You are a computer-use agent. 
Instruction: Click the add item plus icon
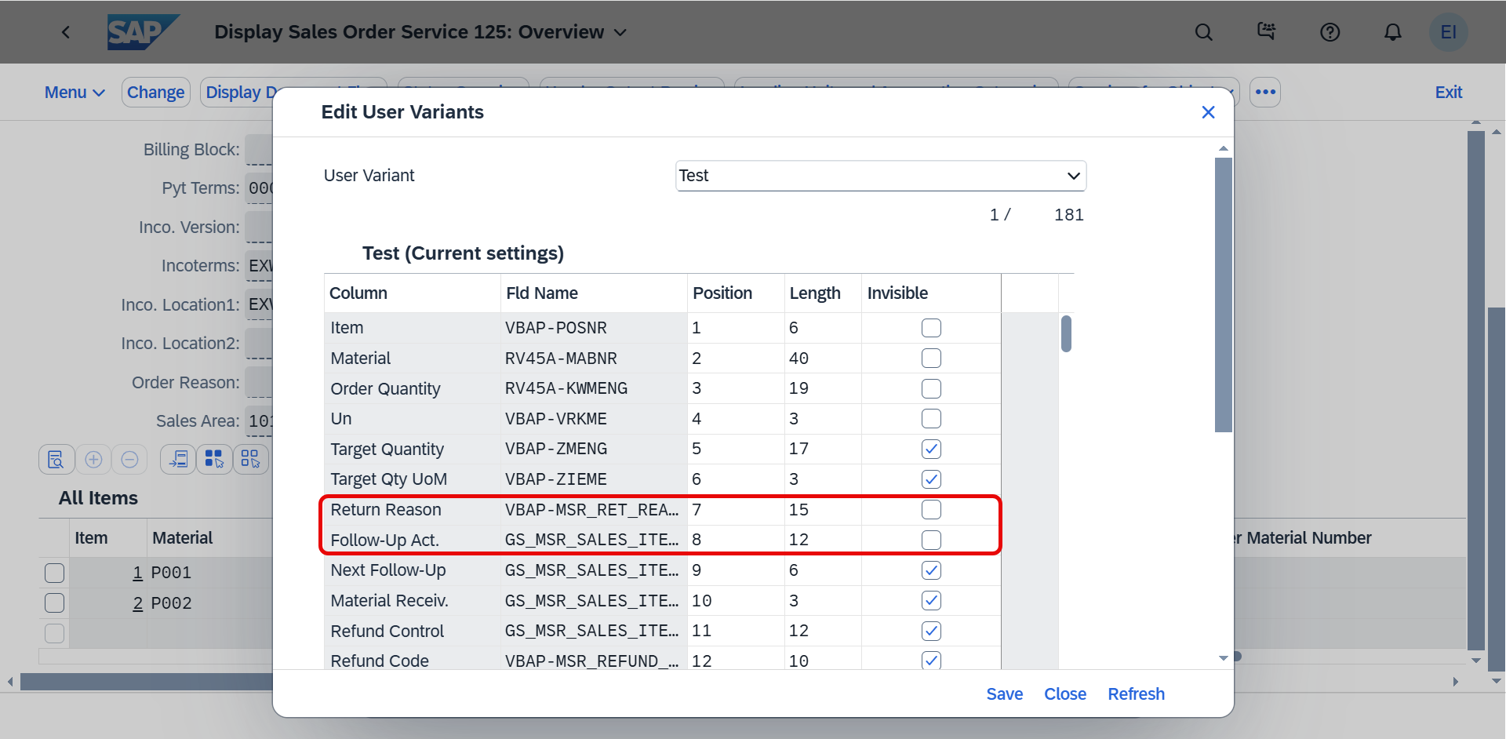(x=93, y=459)
